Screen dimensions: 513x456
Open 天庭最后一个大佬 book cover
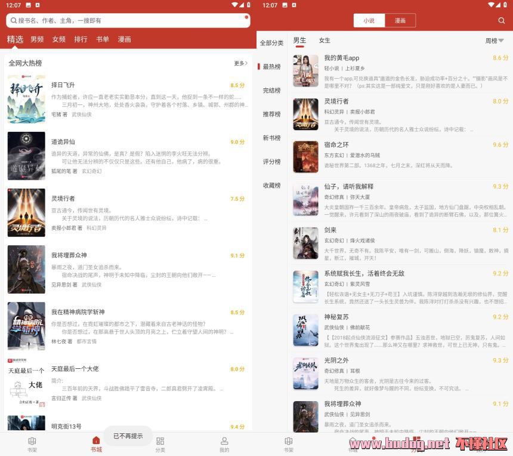coord(26,383)
